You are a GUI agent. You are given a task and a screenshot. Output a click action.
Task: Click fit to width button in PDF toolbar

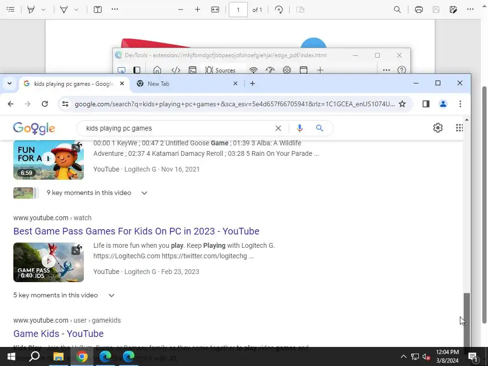point(215,10)
